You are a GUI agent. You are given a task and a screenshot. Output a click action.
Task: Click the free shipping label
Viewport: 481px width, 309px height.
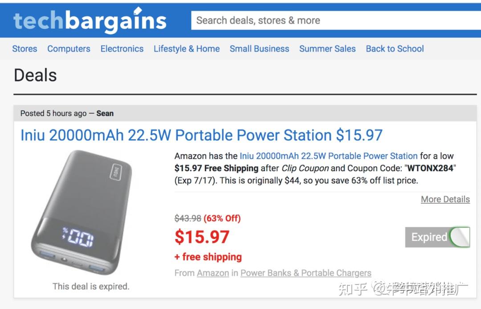208,257
